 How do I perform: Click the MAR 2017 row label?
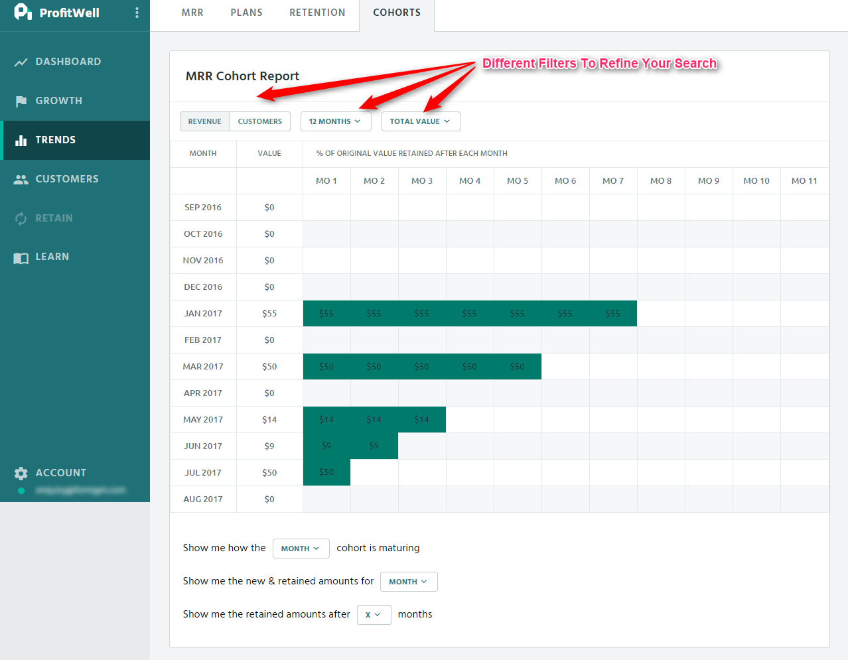(x=203, y=367)
